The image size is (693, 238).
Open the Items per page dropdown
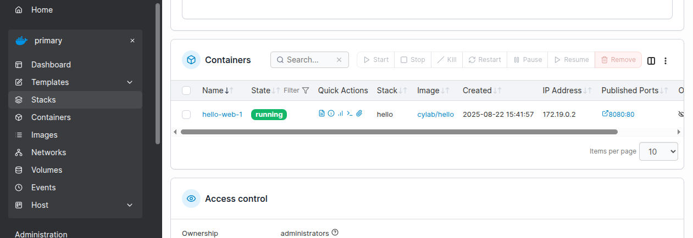pos(658,151)
